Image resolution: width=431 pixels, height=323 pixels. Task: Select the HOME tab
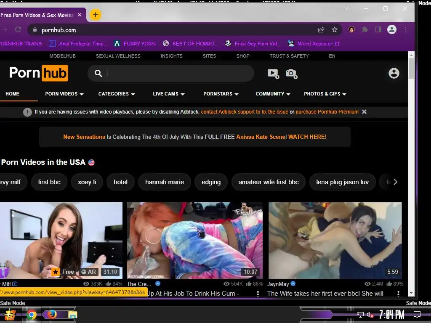pyautogui.click(x=12, y=94)
